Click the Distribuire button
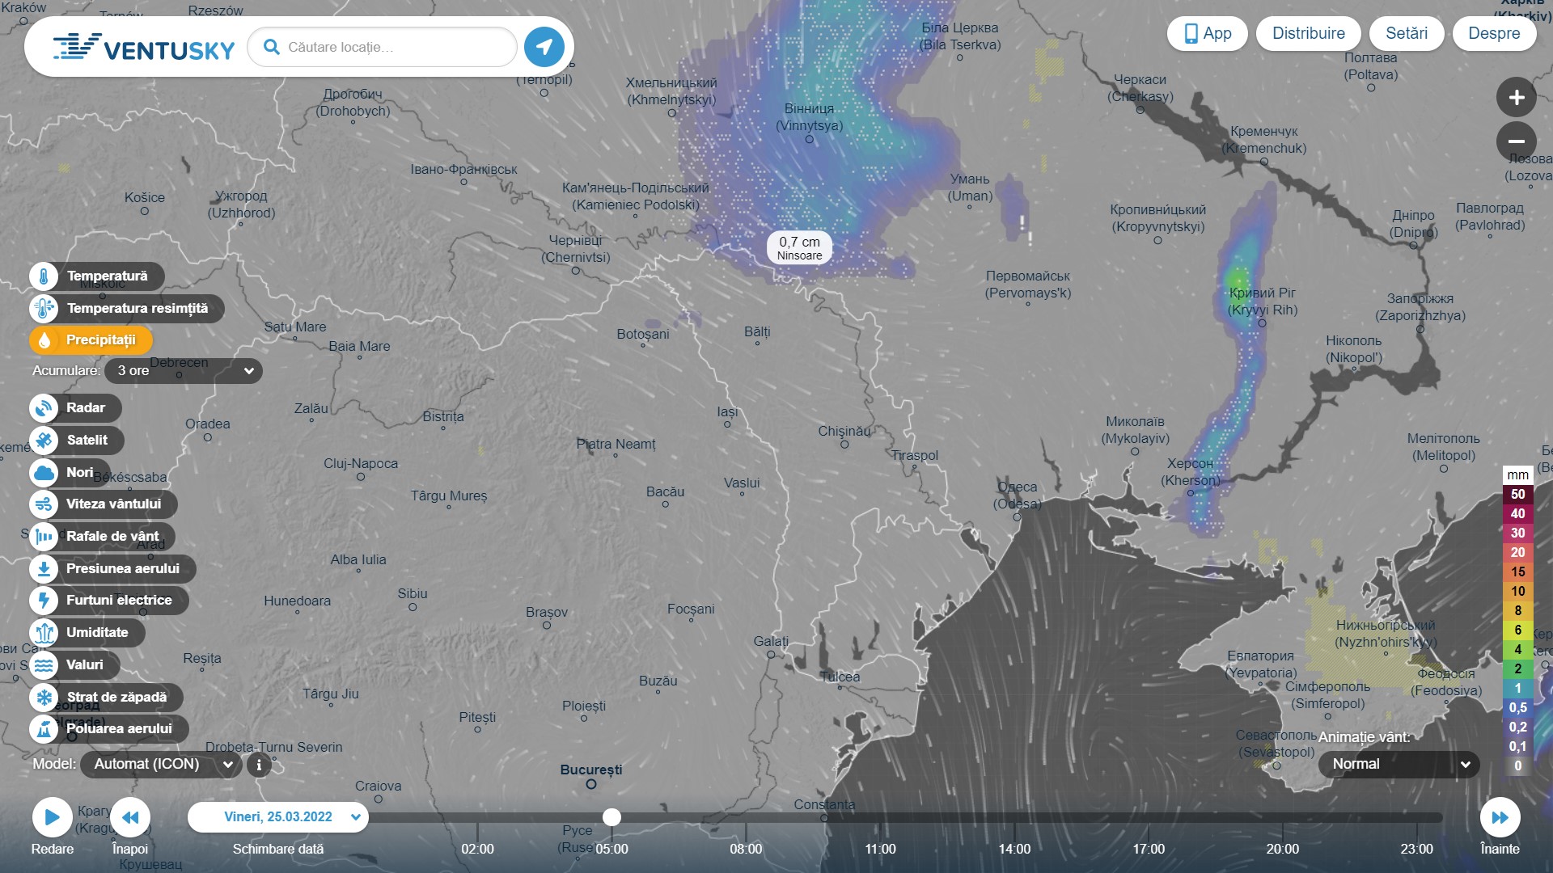Image resolution: width=1553 pixels, height=873 pixels. (x=1308, y=34)
